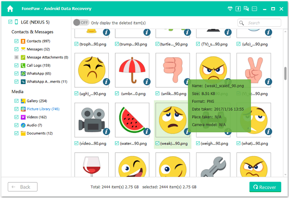Select the thumbs-down thumbnail
The image size is (289, 198).
click(x=173, y=70)
